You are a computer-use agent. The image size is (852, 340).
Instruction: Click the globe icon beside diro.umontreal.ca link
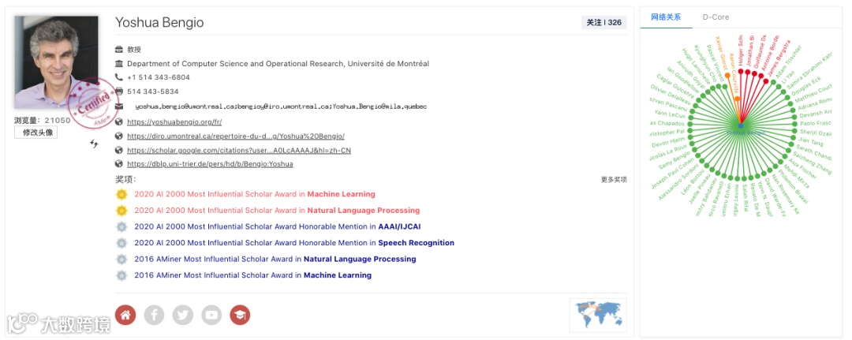click(x=119, y=136)
